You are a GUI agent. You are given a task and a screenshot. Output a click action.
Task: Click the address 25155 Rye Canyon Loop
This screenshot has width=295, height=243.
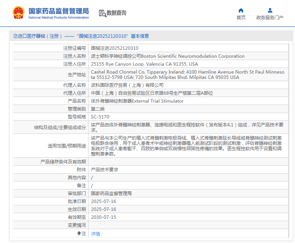(x=144, y=64)
